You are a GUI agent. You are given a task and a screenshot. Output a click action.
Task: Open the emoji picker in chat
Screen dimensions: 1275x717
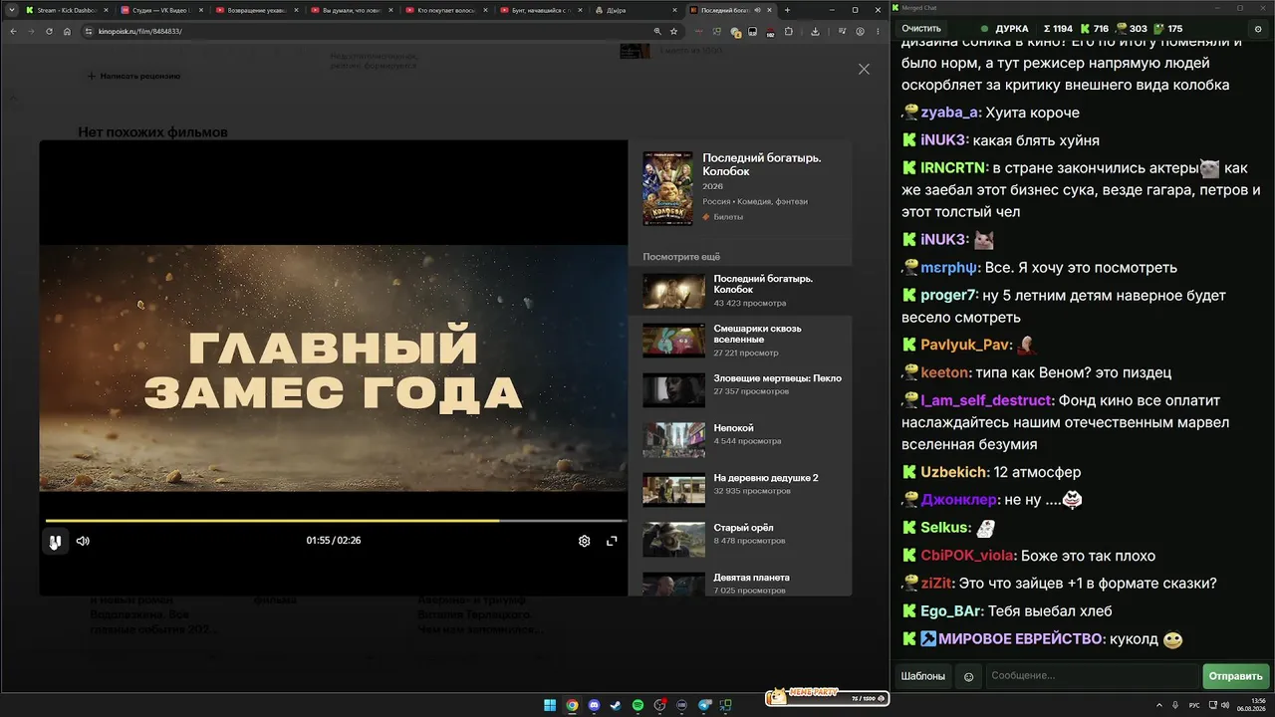968,677
